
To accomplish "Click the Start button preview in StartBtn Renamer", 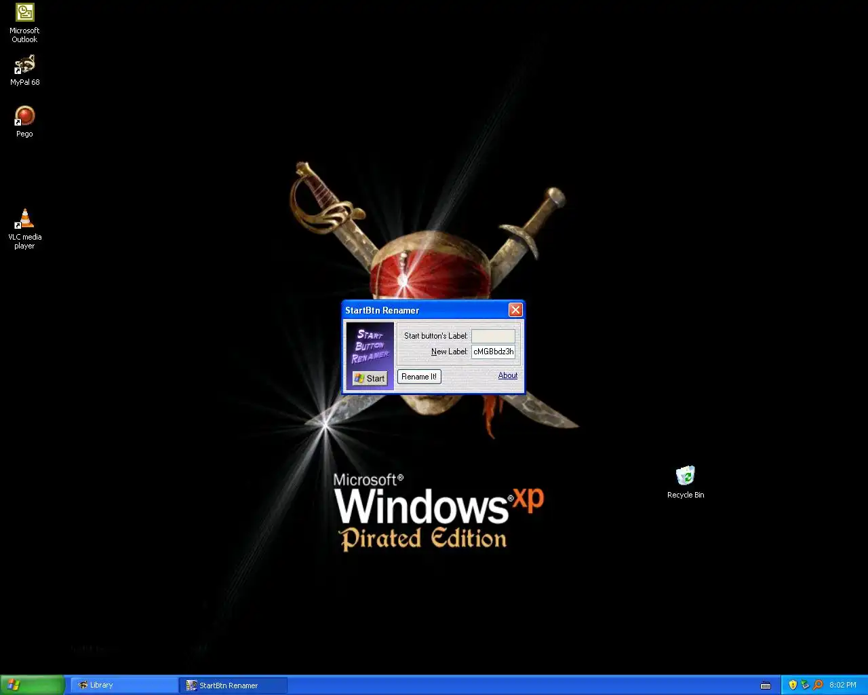I will coord(370,378).
